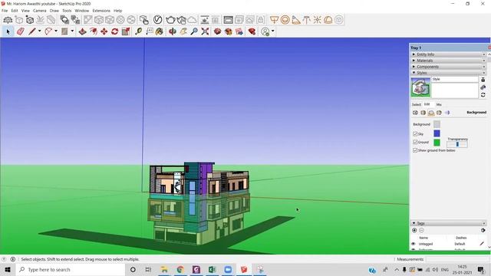The height and width of the screenshot is (276, 491).
Task: Select the Zoom magnifier tool
Action: pyautogui.click(x=194, y=31)
